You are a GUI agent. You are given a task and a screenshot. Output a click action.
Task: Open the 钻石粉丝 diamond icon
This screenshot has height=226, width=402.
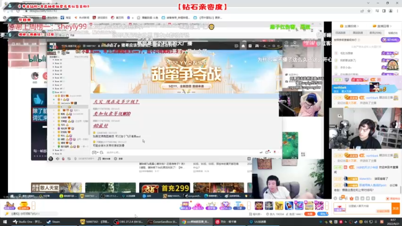pos(225,206)
